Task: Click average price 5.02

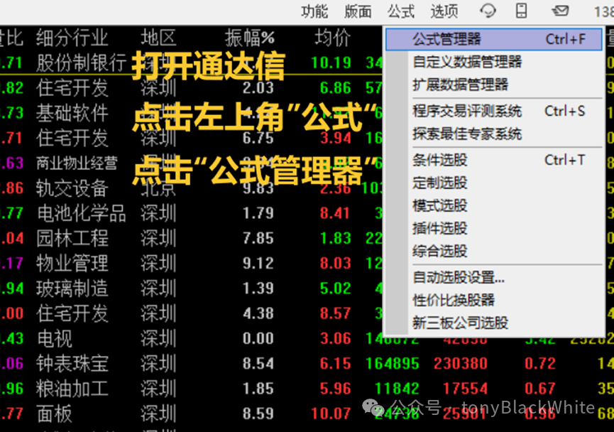Action: [335, 288]
